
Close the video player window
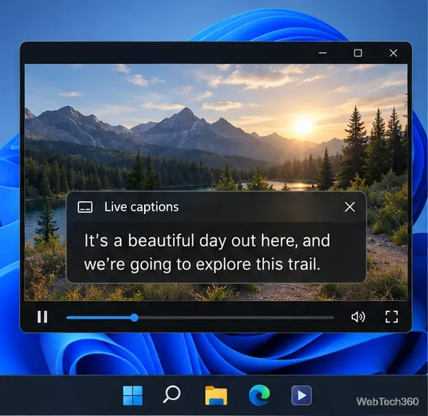pos(393,53)
